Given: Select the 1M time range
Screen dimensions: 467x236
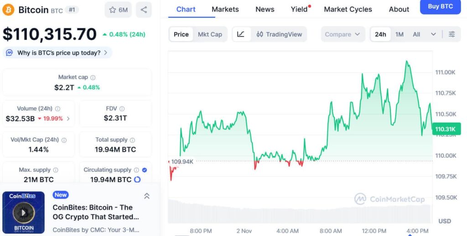Looking at the screenshot, I should (x=400, y=34).
